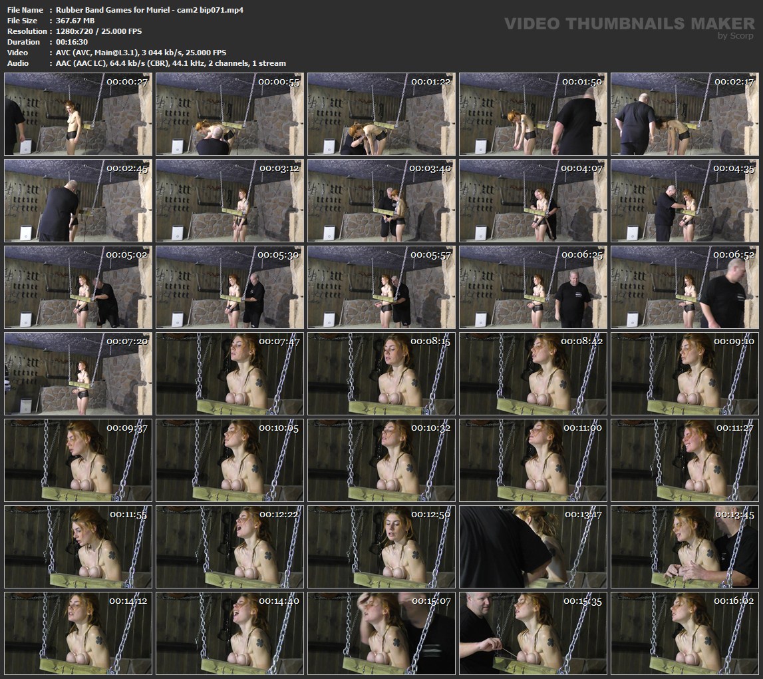
Task: Open the frame at timestamp 00:04:07
Action: [534, 200]
